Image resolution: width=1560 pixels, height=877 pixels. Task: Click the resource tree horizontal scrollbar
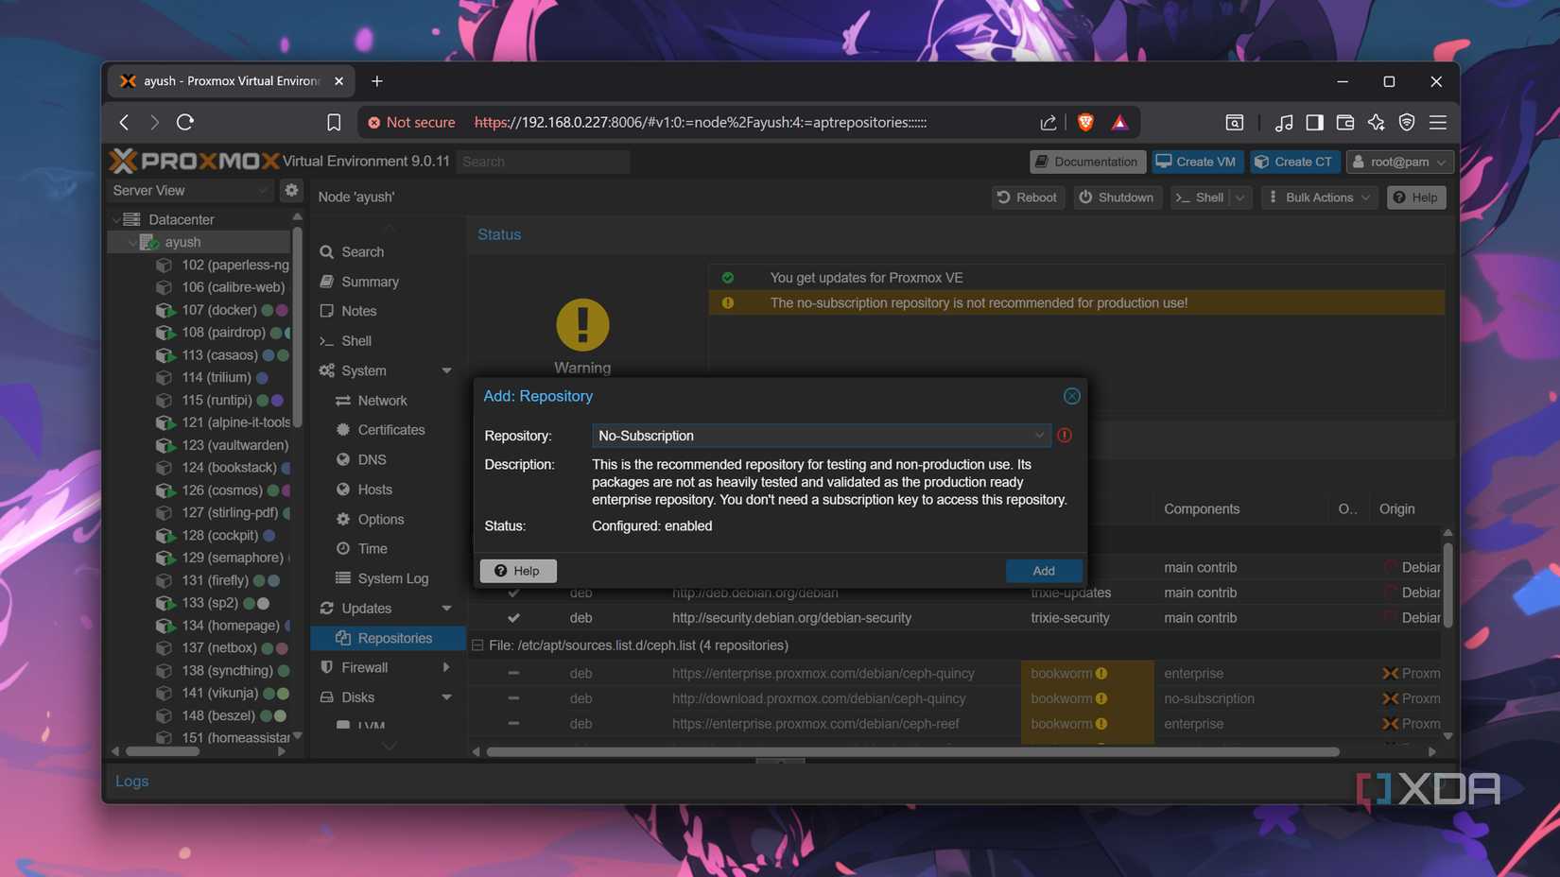163,752
